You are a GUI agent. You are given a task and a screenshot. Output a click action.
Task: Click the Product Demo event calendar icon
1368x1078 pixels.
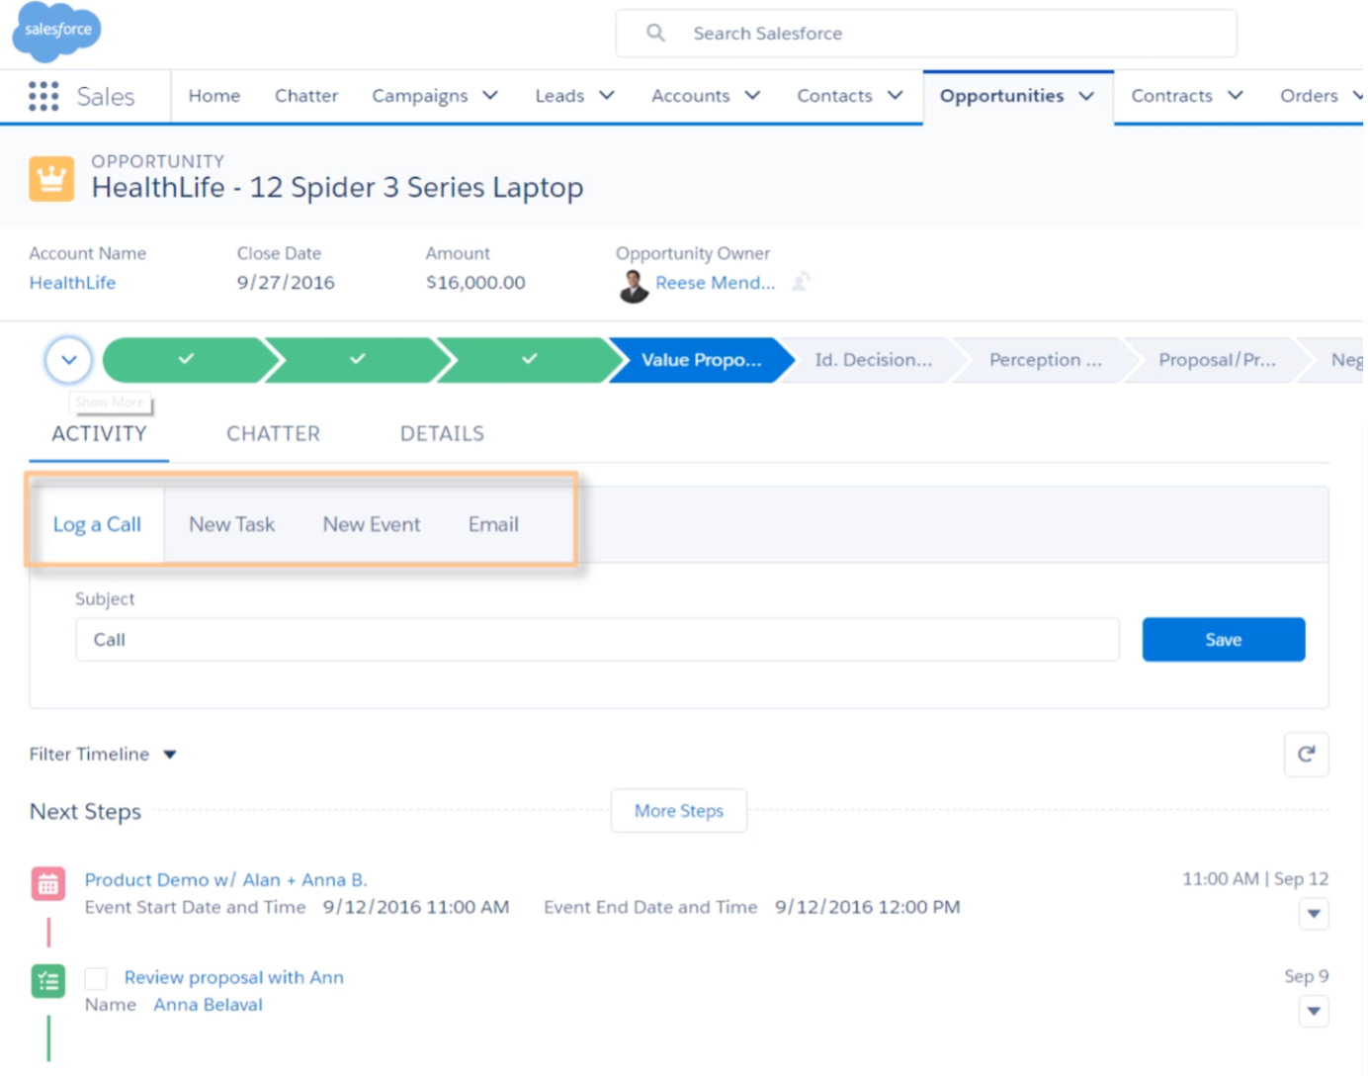coord(47,884)
